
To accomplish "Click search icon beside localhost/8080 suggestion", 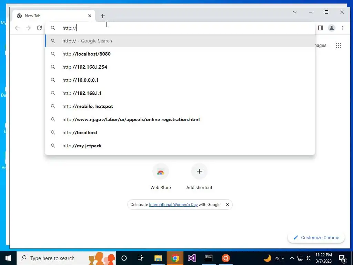I will pos(53,54).
